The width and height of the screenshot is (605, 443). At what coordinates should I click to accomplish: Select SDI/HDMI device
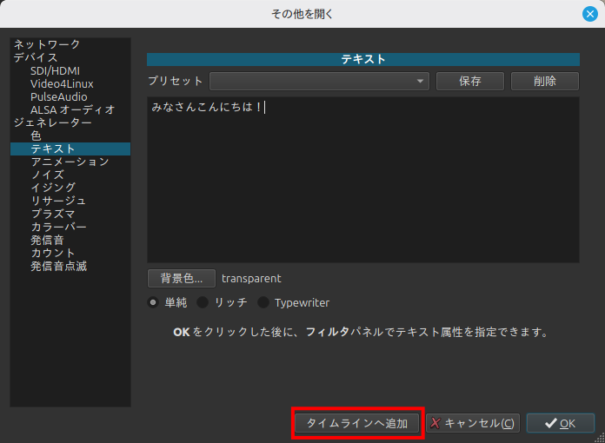57,70
